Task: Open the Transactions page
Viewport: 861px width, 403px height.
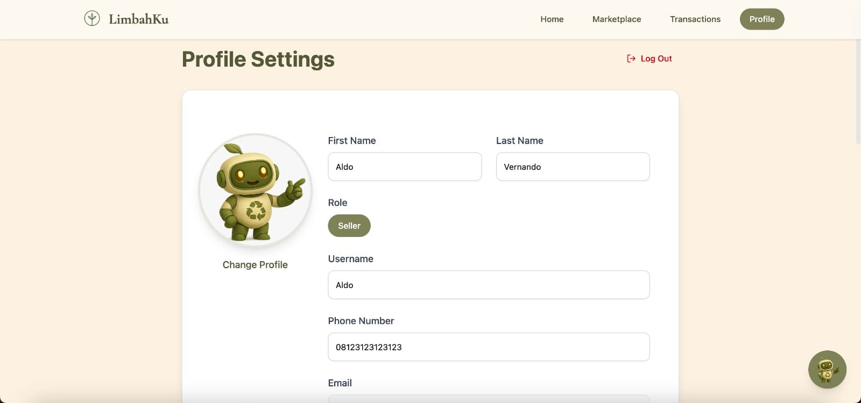Action: [x=695, y=19]
